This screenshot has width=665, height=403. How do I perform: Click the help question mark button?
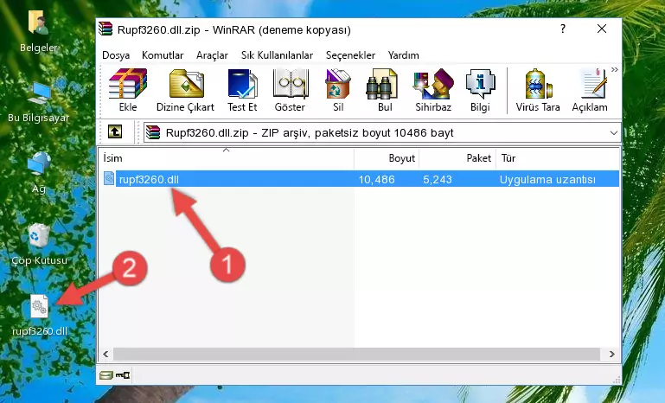[x=563, y=29]
